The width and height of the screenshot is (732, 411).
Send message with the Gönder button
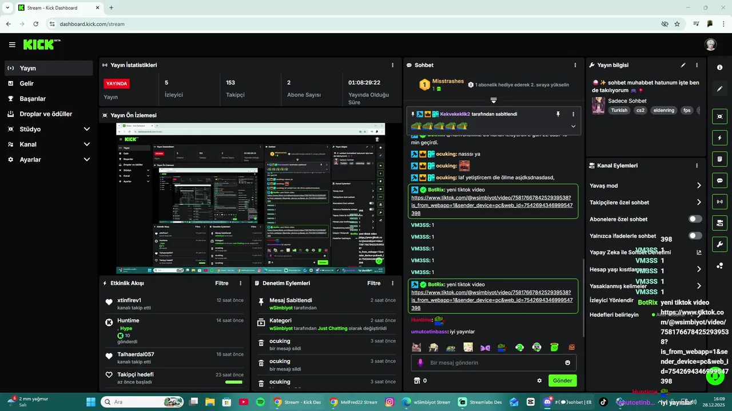563,381
